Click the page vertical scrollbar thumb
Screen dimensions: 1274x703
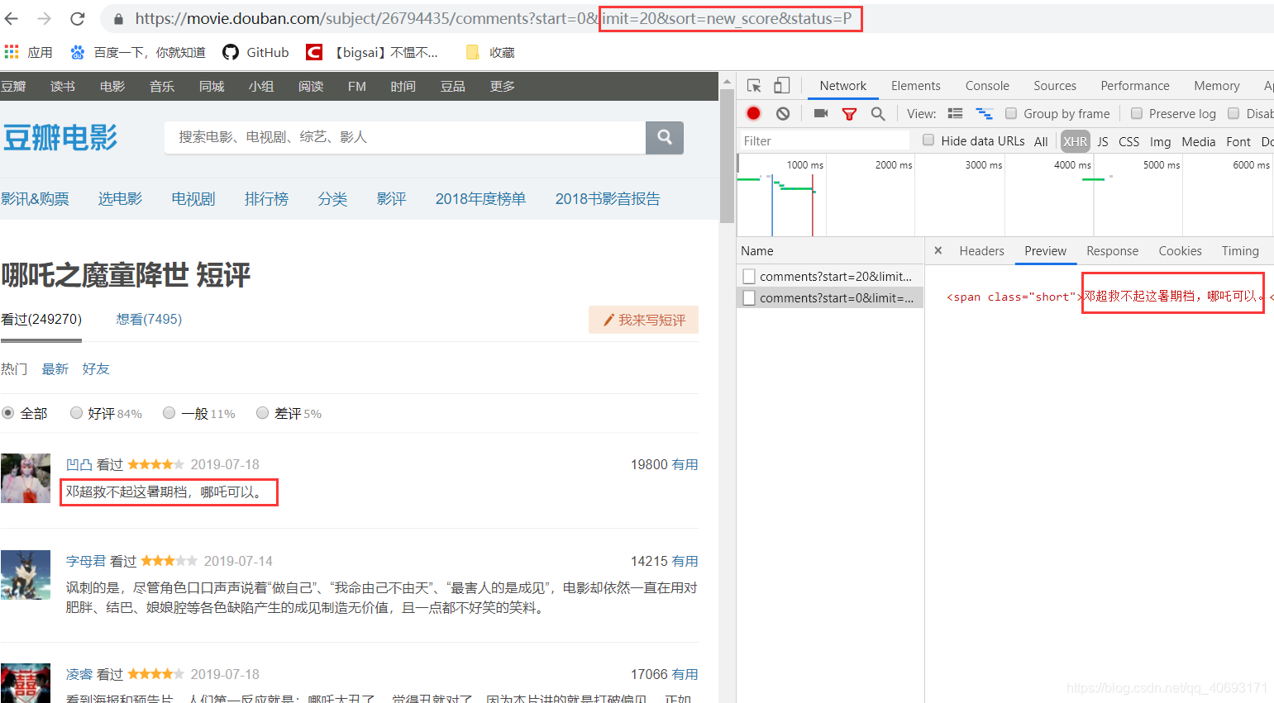(x=727, y=154)
